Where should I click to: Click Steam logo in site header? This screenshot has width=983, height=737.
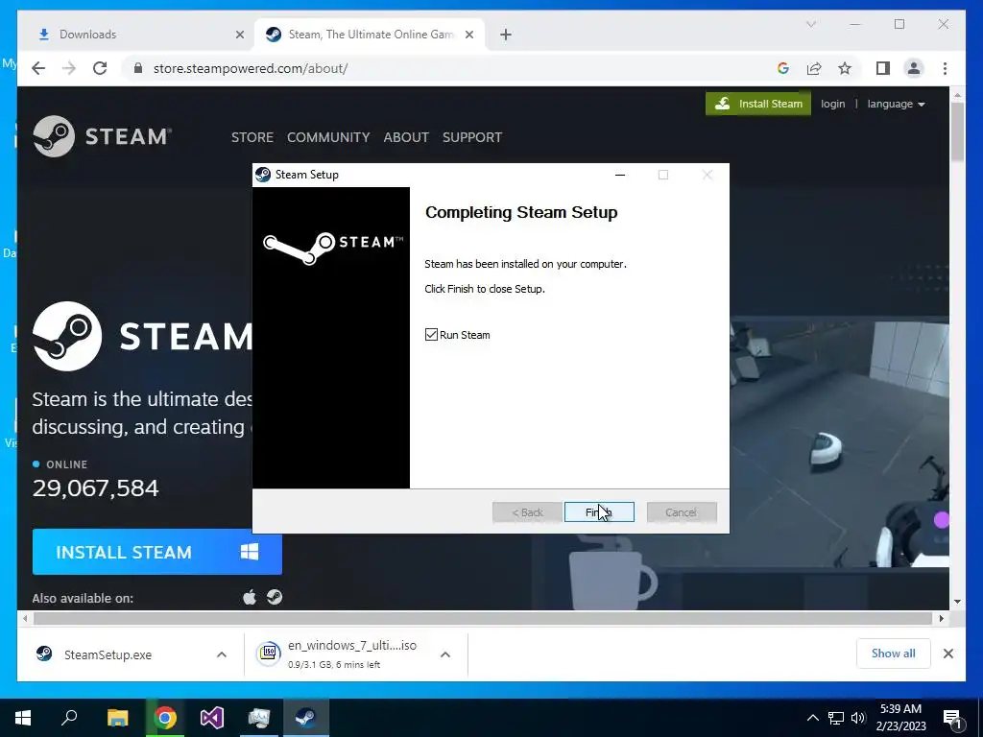(x=102, y=136)
